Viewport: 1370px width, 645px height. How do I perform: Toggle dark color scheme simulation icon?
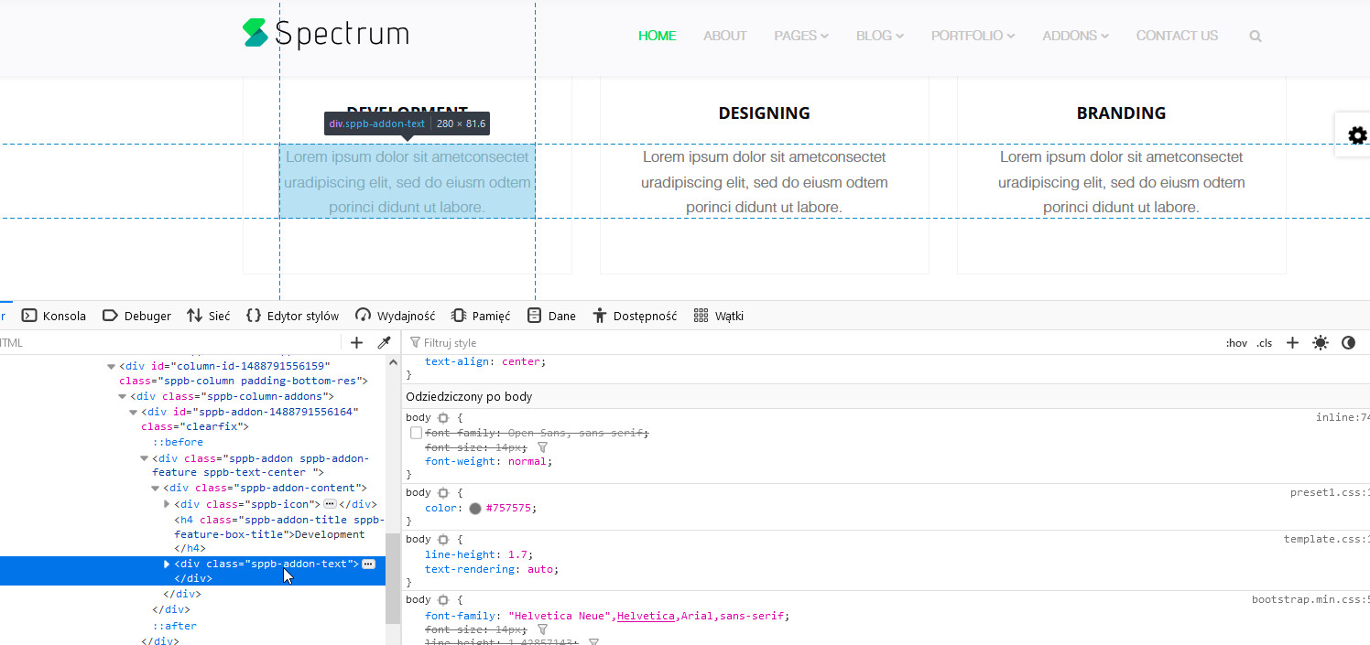(1348, 342)
